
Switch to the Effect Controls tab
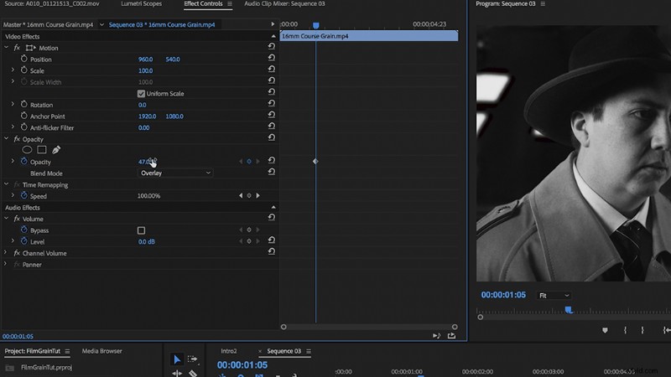pos(203,4)
